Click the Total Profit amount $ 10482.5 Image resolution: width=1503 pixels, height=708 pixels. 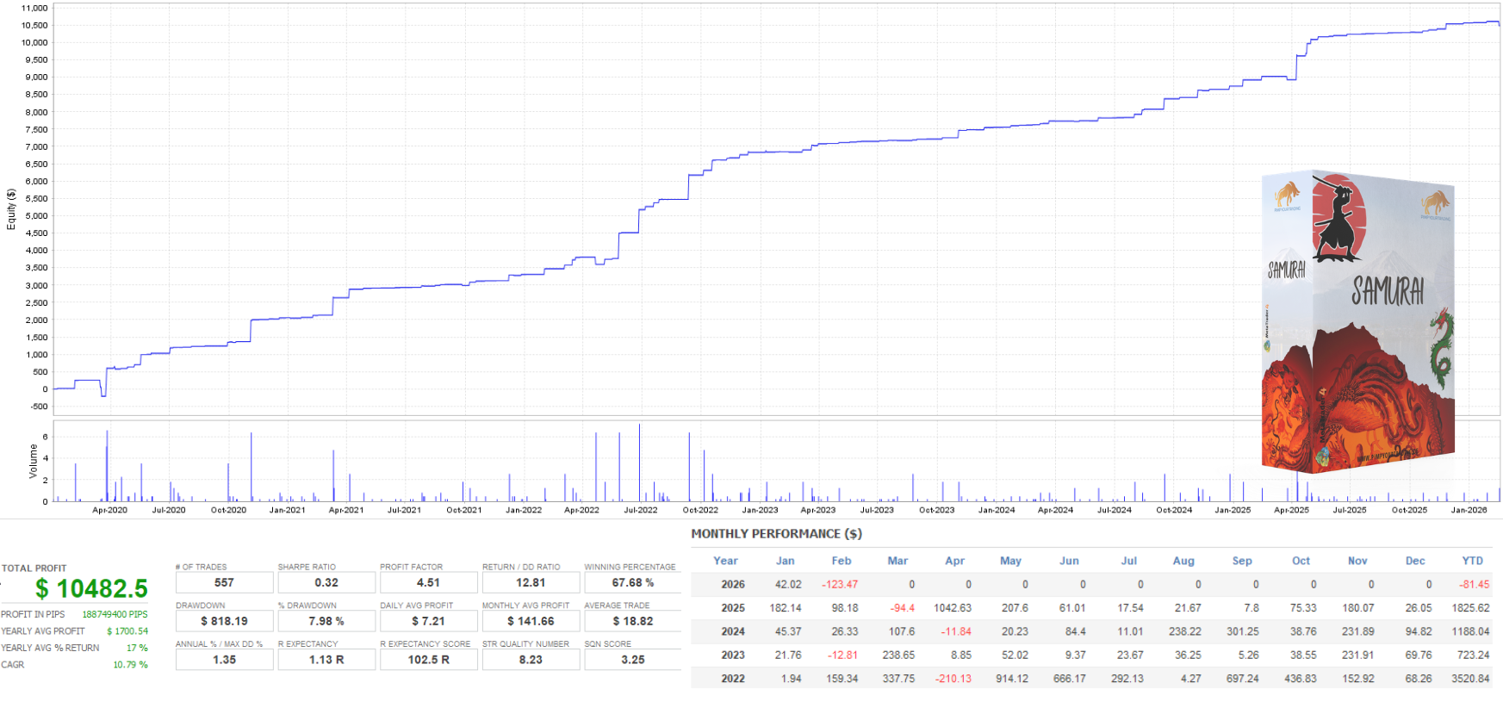click(91, 589)
